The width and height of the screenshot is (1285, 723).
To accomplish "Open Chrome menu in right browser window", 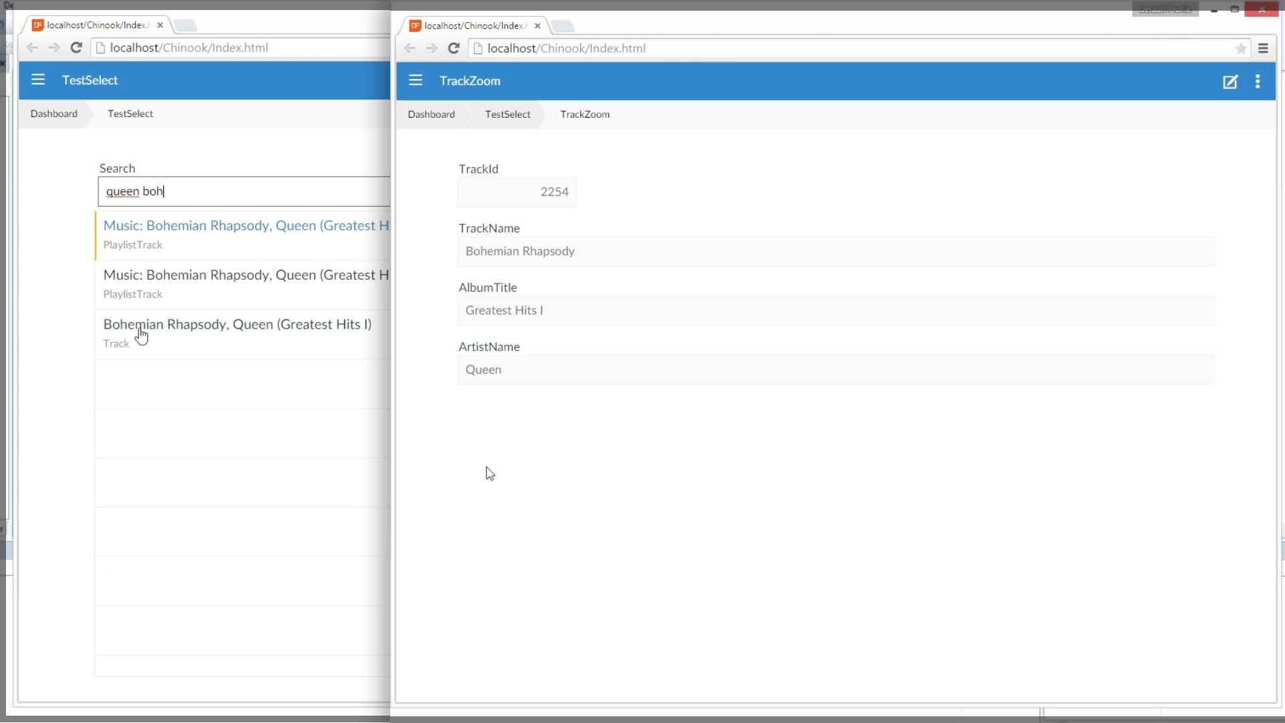I will point(1263,48).
